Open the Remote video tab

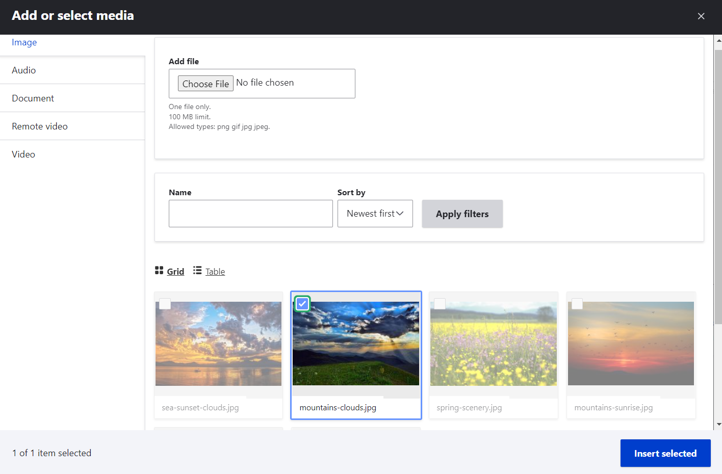pyautogui.click(x=40, y=126)
